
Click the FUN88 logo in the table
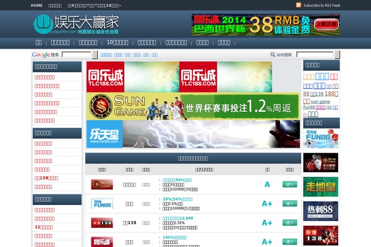tap(102, 204)
